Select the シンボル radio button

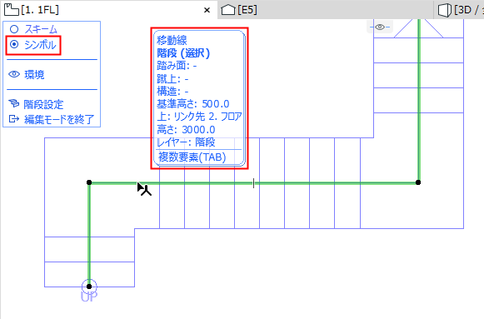pyautogui.click(x=14, y=44)
